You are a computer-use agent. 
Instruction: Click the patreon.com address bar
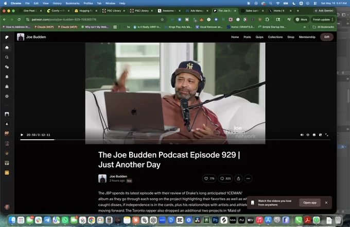click(x=96, y=20)
